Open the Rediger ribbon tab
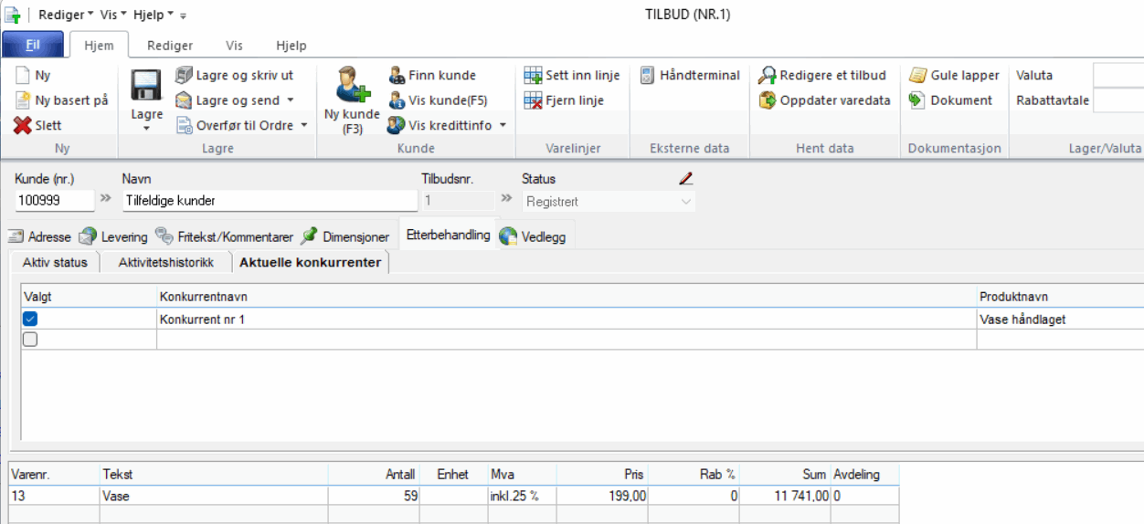The width and height of the screenshot is (1144, 524). [170, 46]
